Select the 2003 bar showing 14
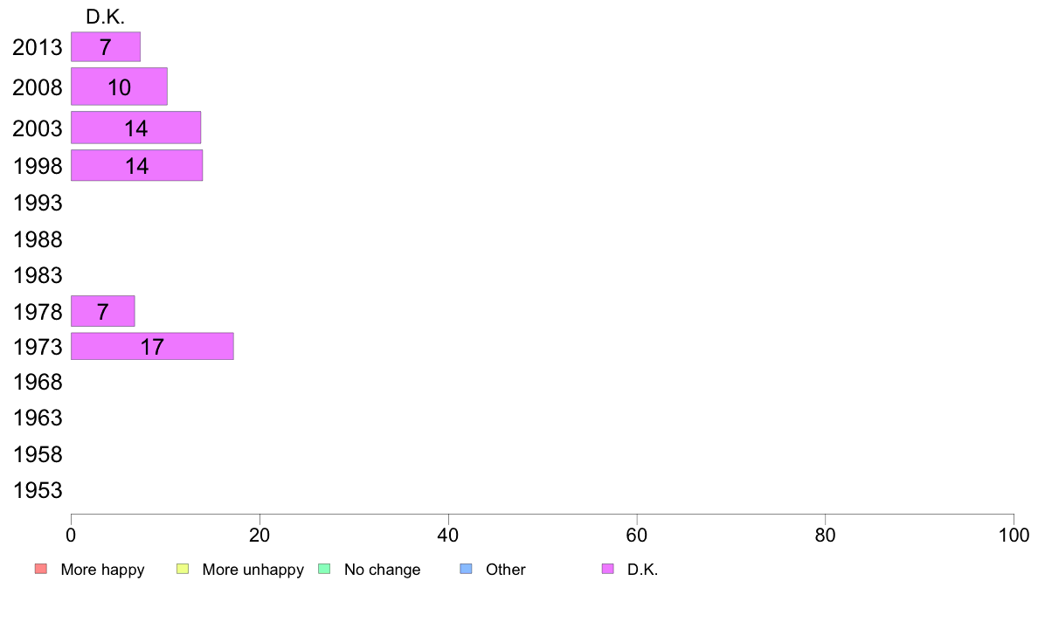The image size is (1038, 643). [x=135, y=128]
